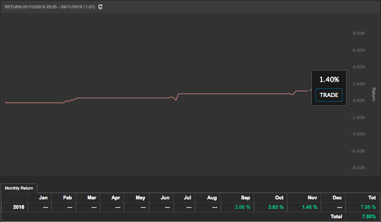
Task: Click the RETURN header label
Action: point(13,7)
